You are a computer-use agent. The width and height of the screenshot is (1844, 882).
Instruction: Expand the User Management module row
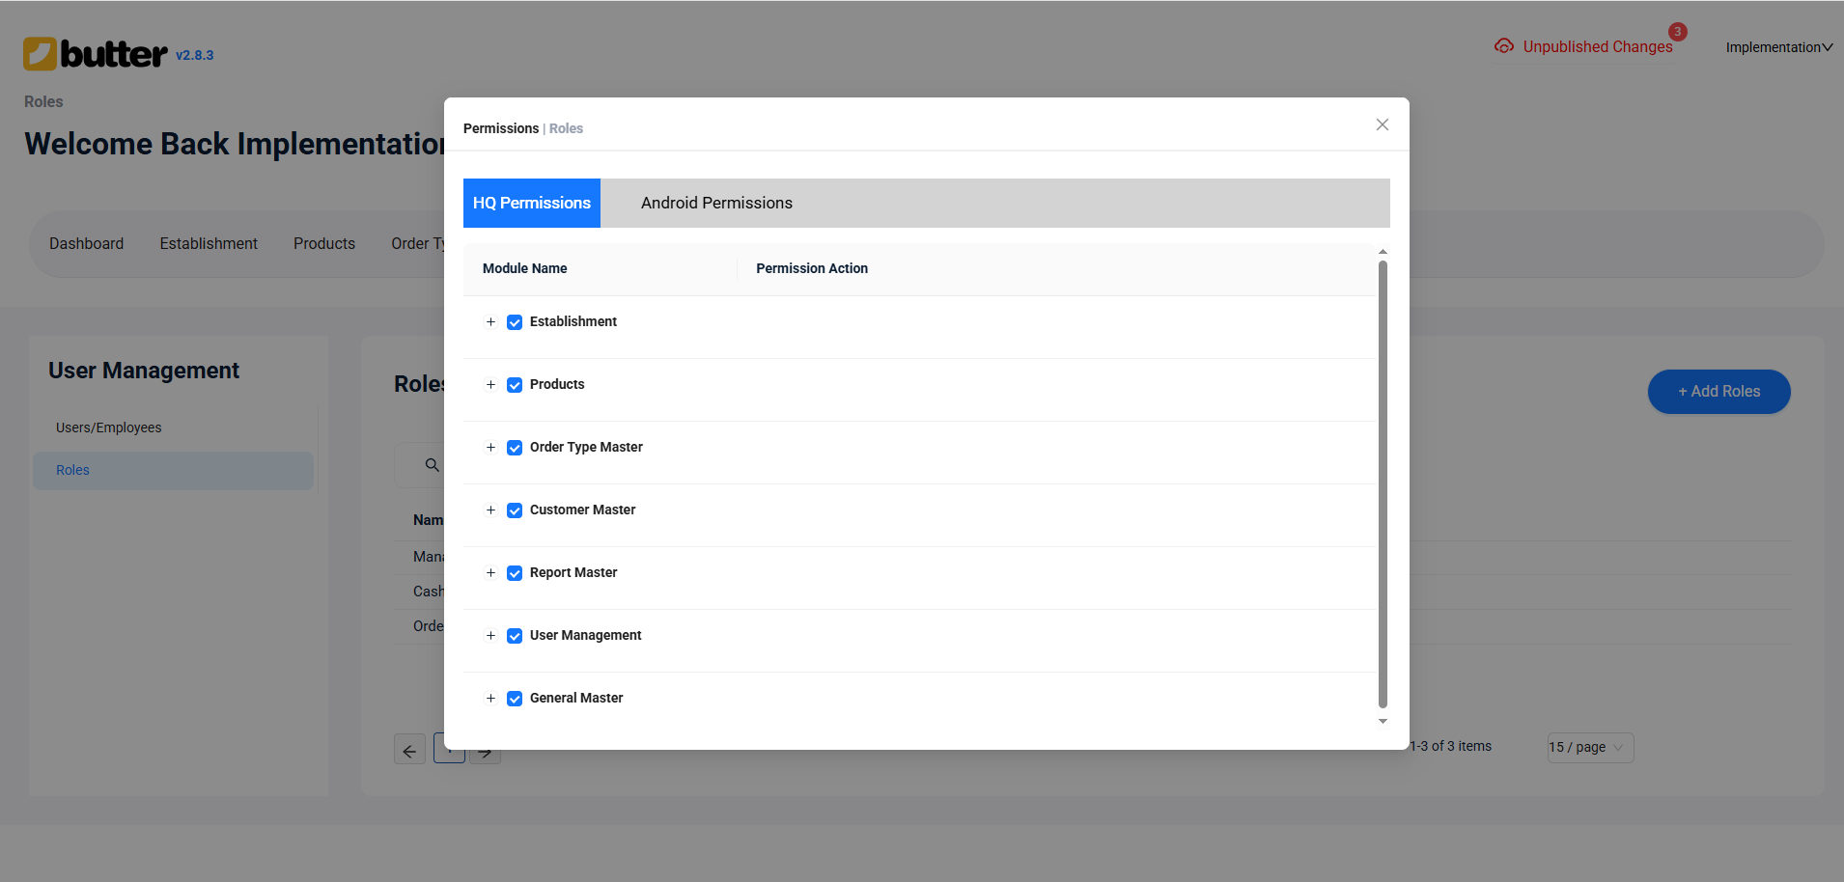tap(490, 636)
